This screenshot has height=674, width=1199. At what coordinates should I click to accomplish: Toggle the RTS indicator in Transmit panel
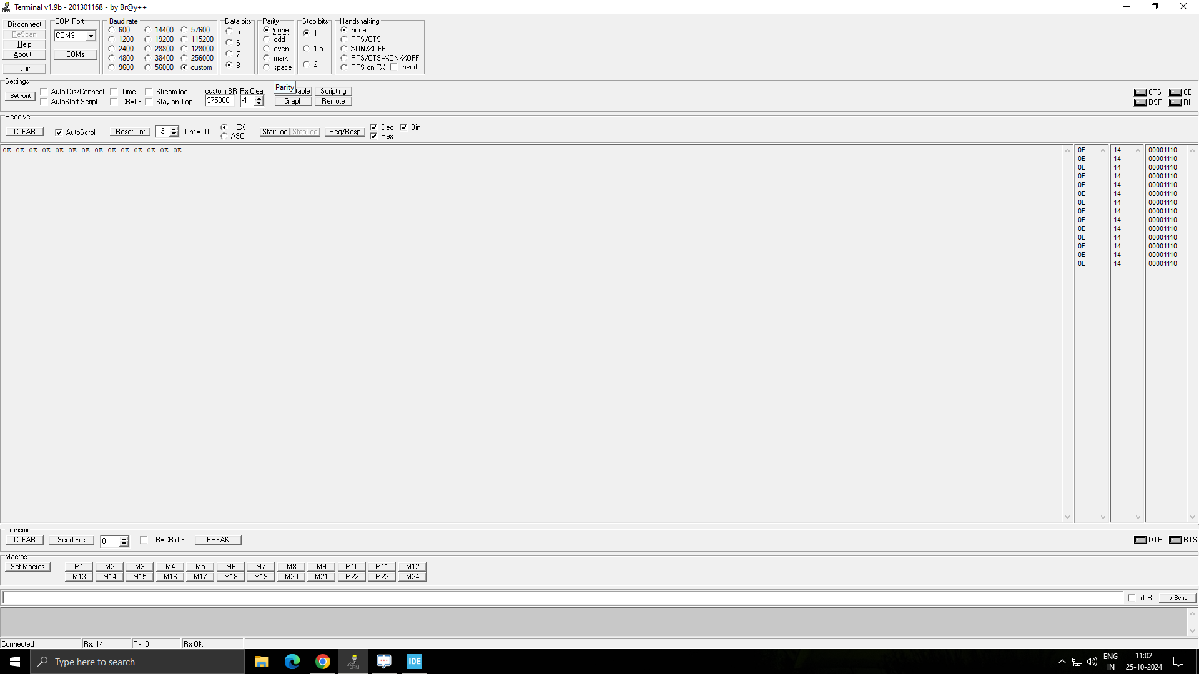click(1175, 540)
